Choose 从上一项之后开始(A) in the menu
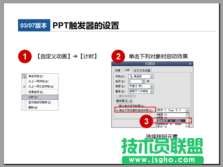The image size is (223, 167). click(41, 87)
